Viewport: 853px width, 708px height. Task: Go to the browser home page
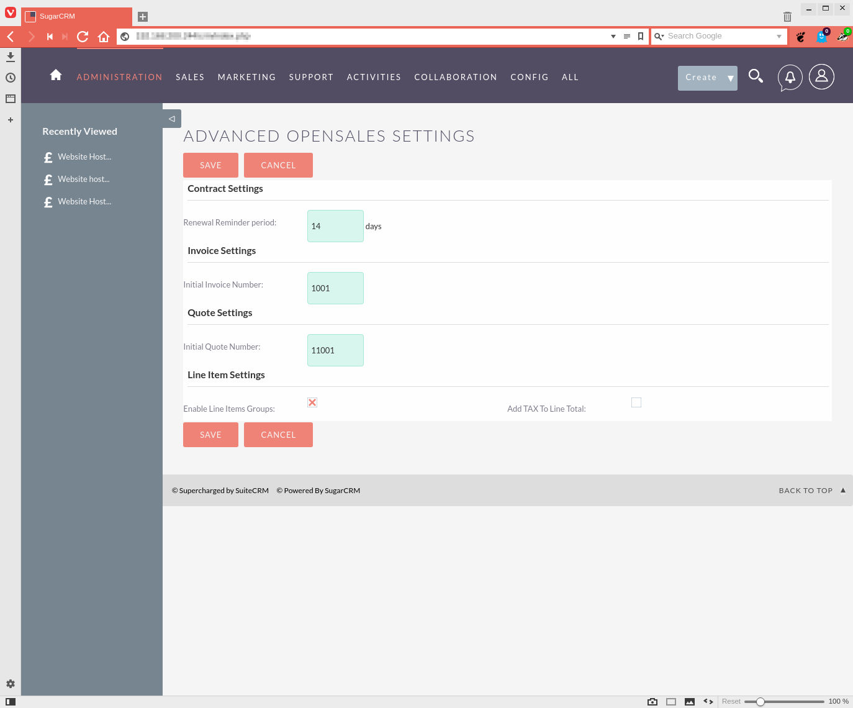tap(104, 37)
